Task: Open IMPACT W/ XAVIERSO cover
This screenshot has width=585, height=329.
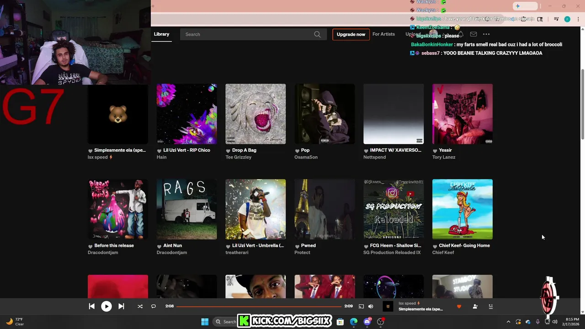Action: tap(394, 114)
